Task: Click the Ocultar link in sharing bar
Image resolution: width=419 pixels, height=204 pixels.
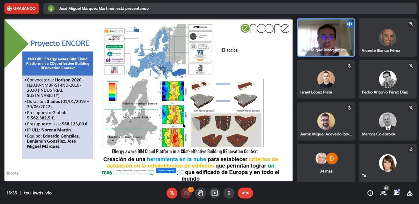Action: point(181,171)
